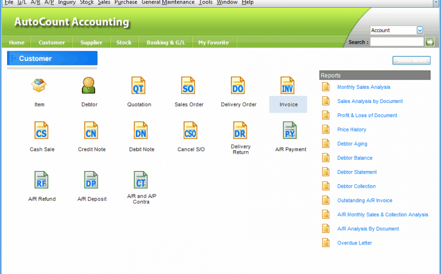
Task: Switch to the Supplier tab
Action: click(x=91, y=43)
